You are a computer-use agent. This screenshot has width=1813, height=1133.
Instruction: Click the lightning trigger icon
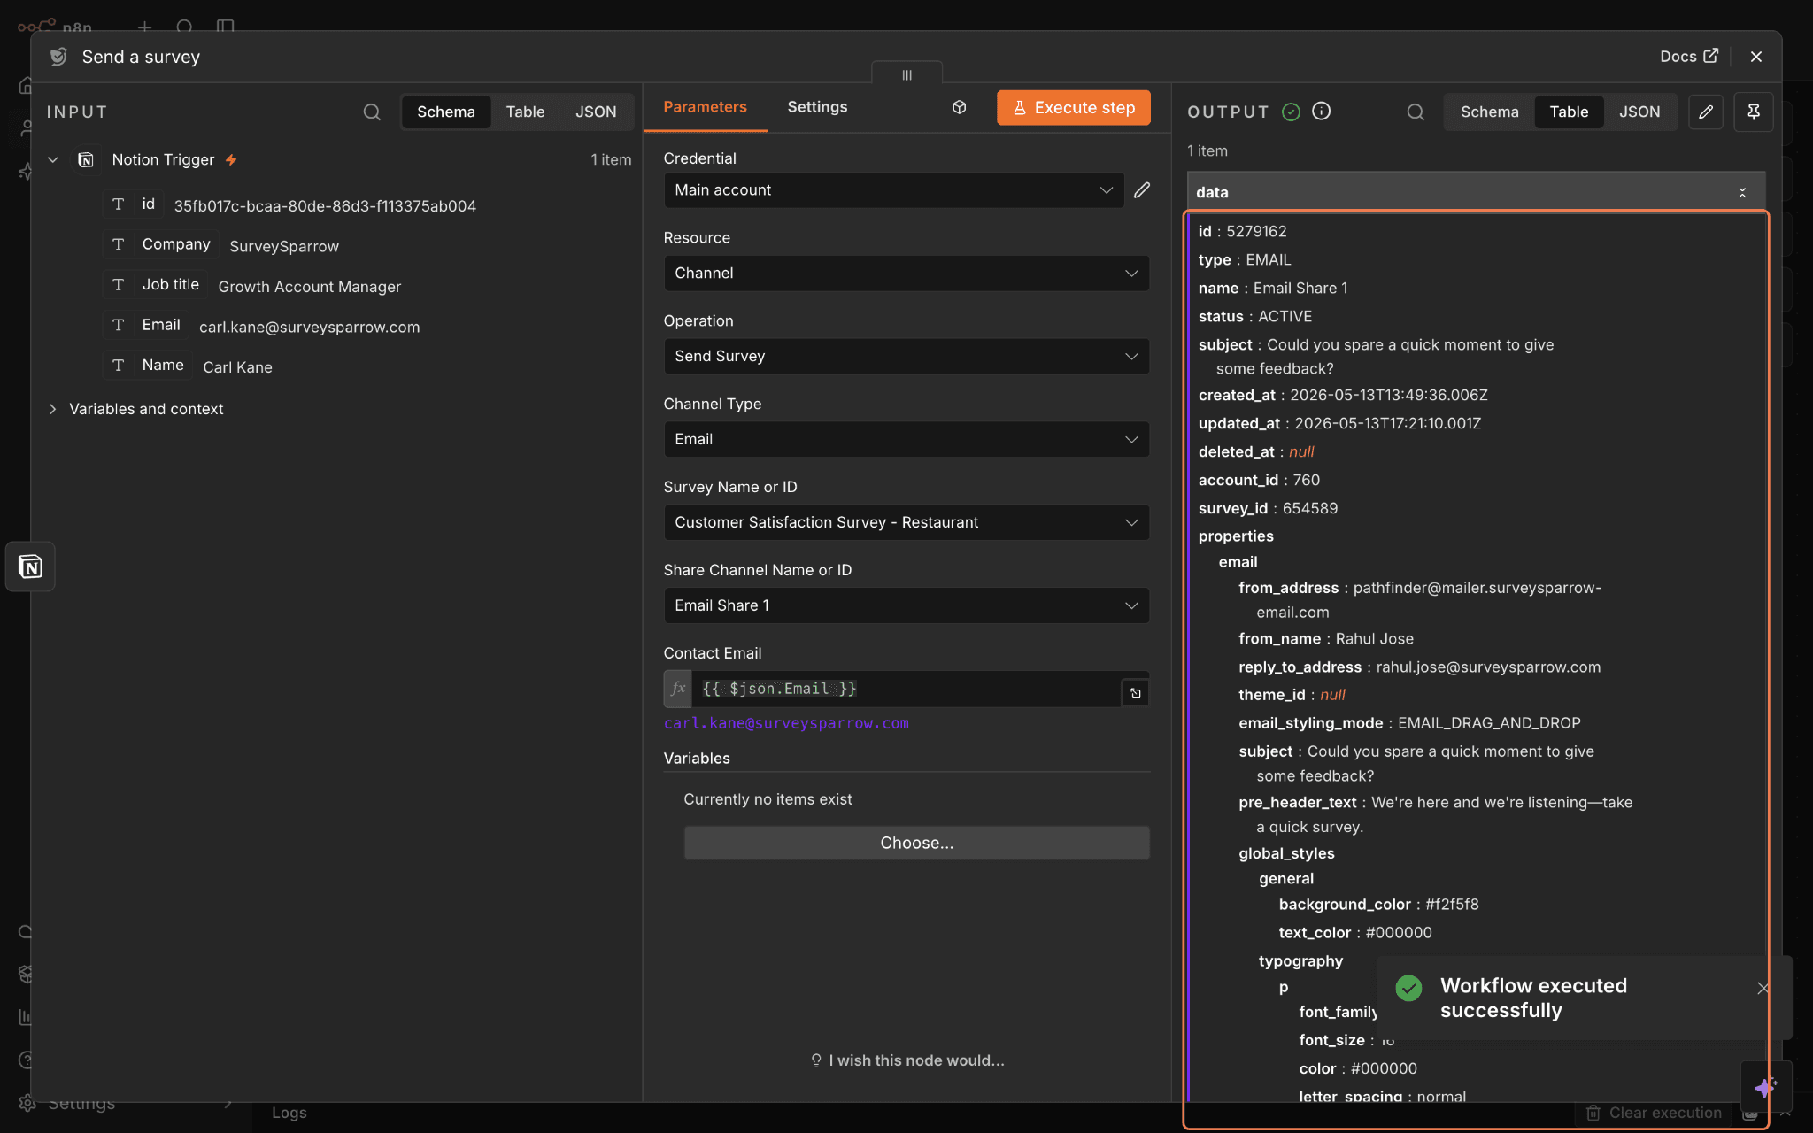(x=231, y=160)
